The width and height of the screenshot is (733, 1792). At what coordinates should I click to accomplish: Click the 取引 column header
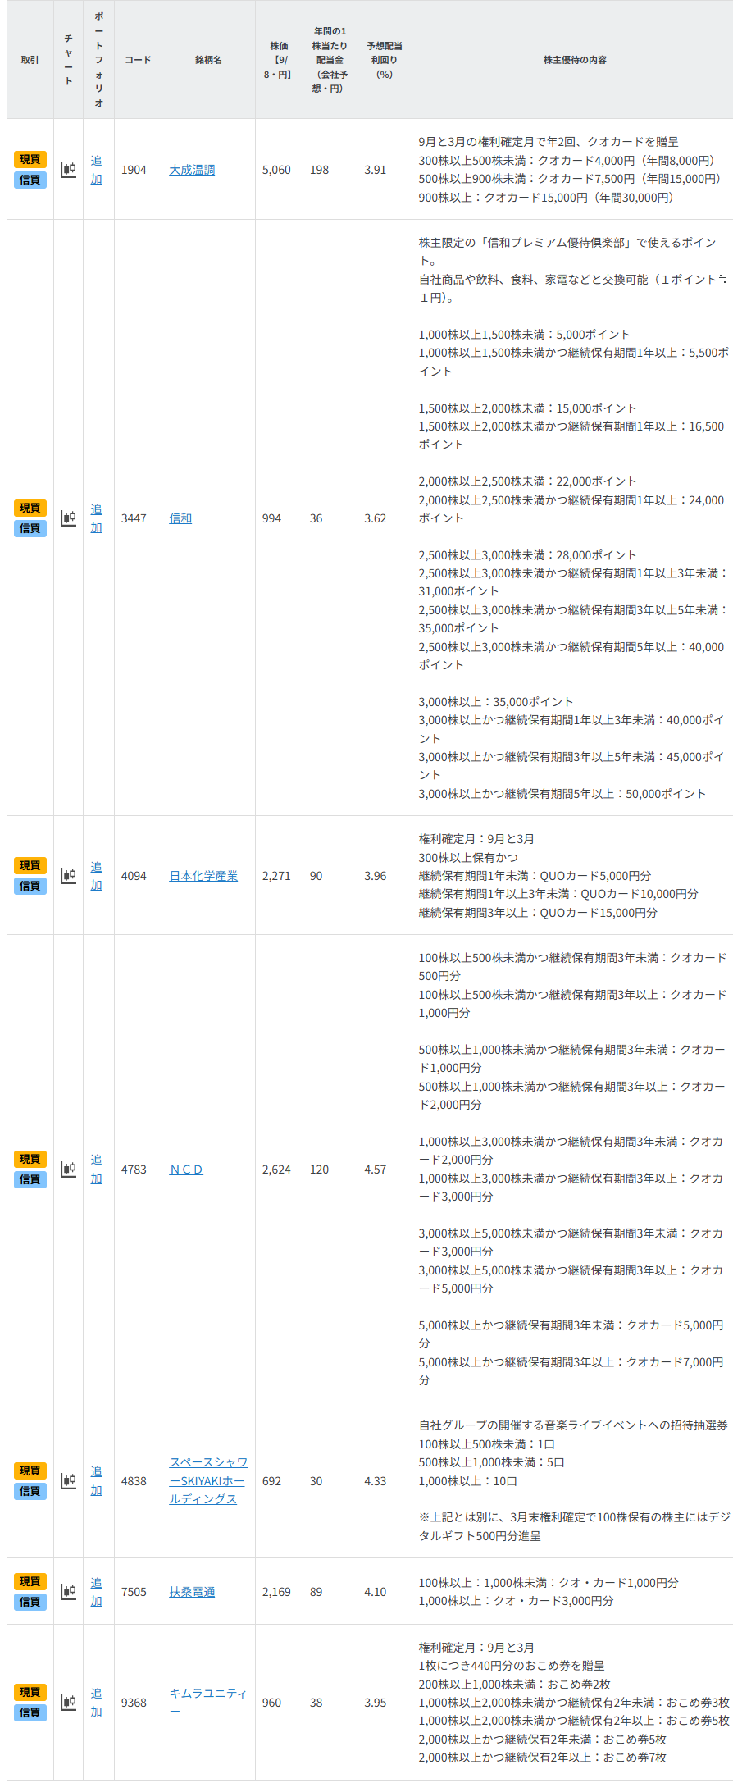(x=30, y=60)
